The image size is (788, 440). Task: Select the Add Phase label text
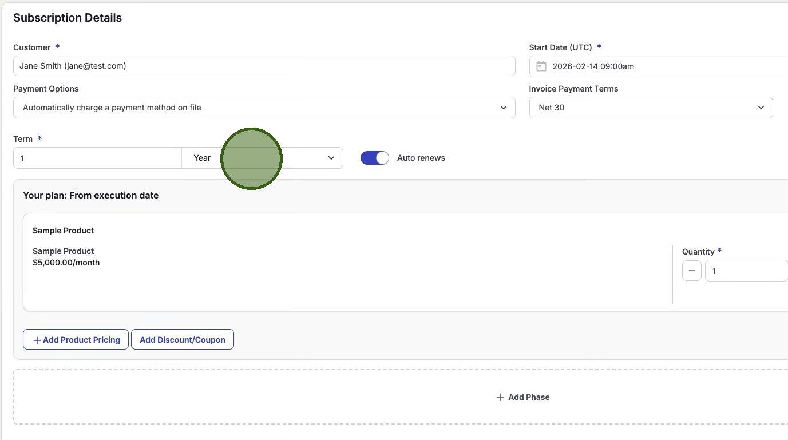(529, 397)
